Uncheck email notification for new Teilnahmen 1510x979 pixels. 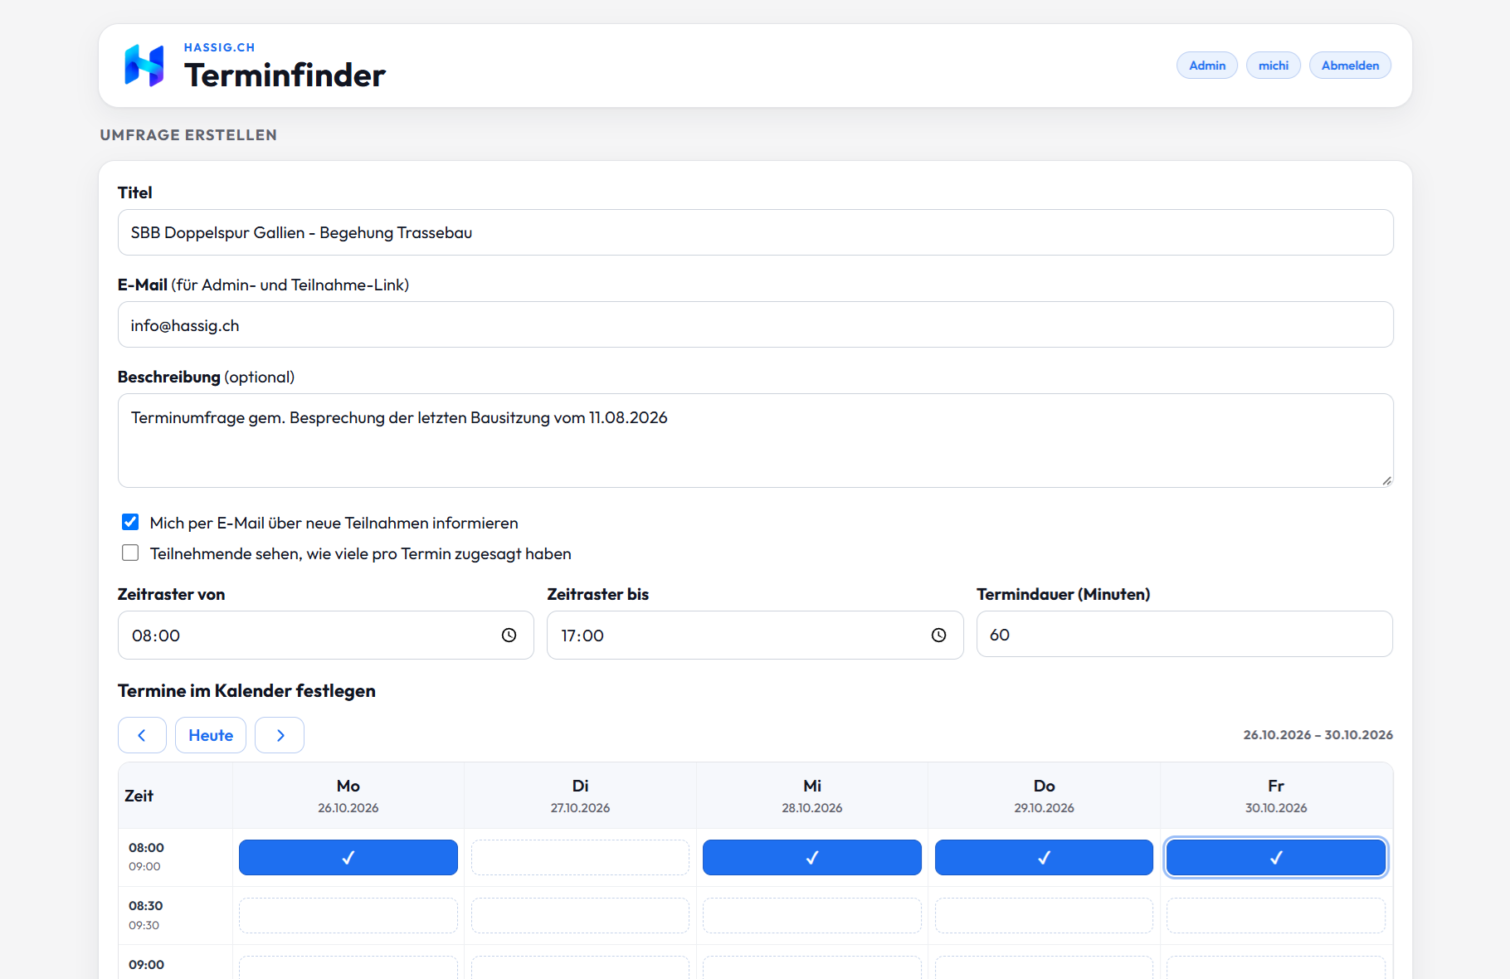click(x=130, y=522)
